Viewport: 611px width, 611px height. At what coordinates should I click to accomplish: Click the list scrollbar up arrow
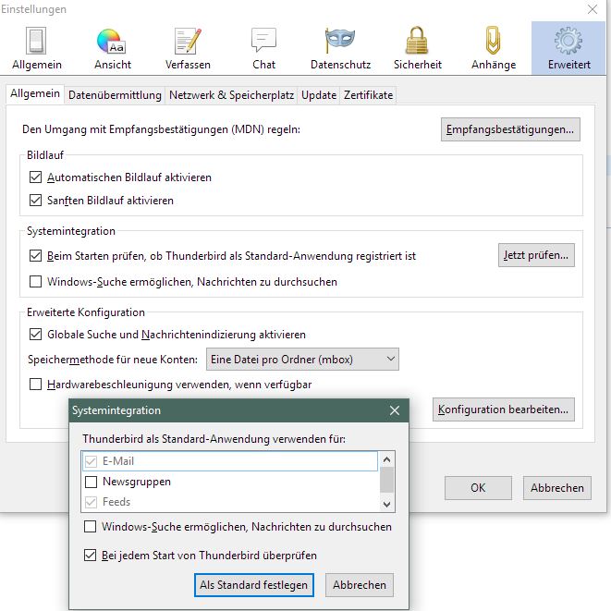click(386, 459)
